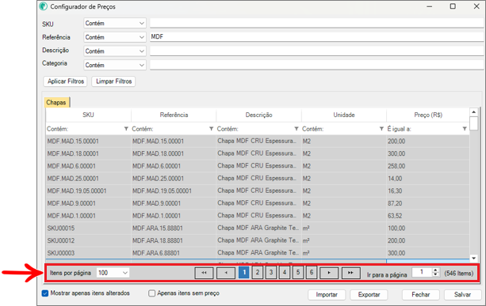
Task: Decrease the page number with the spinner down arrow
Action: (435, 274)
